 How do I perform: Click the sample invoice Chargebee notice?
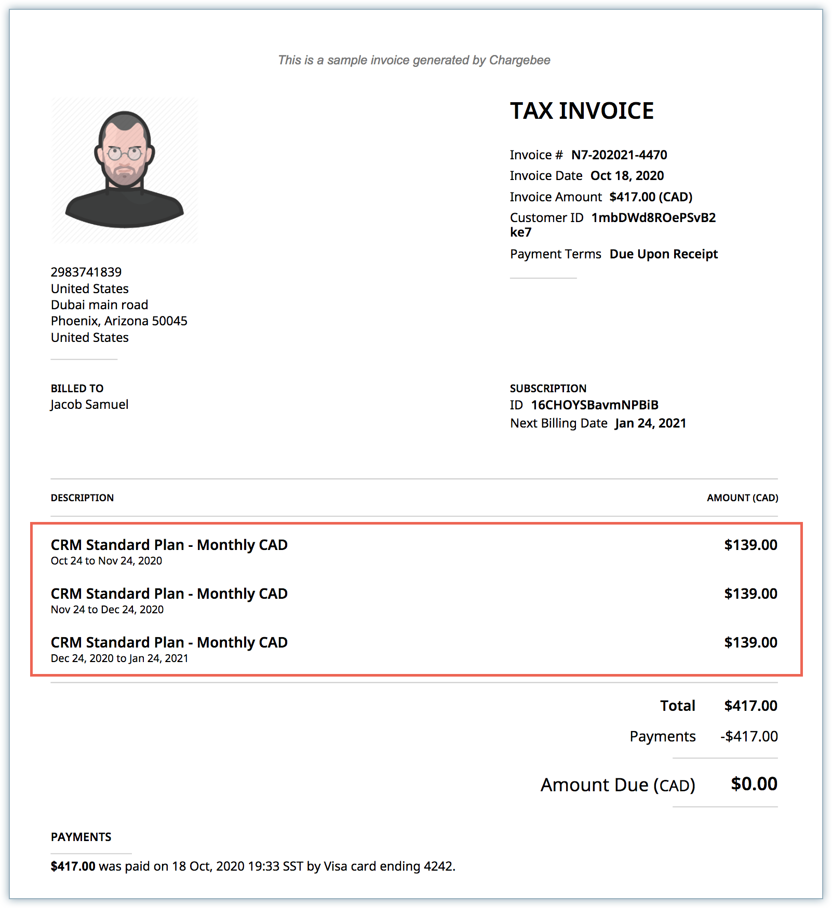tap(414, 60)
